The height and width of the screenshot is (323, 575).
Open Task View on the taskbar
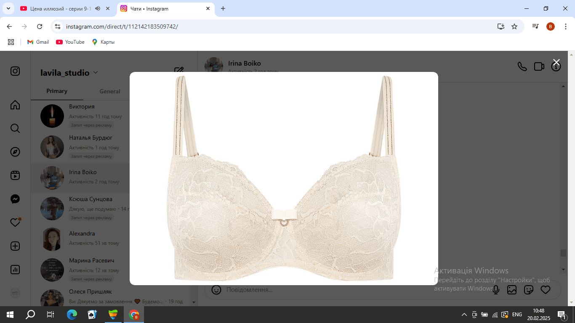coord(50,315)
